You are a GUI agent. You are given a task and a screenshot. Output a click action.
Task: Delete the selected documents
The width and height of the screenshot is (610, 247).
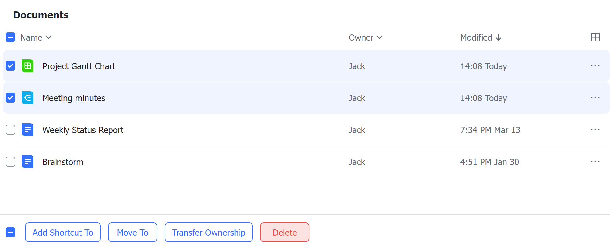284,232
